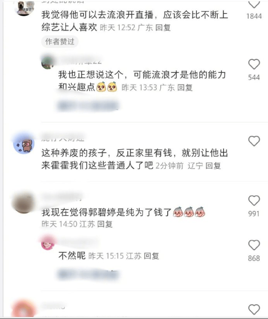268x319 pixels.
Task: Like the 养废的孩子 comment from 辽宁
Action: [x=254, y=141]
